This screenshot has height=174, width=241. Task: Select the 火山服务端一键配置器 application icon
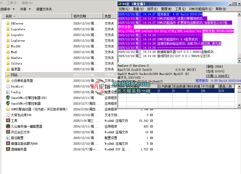(8, 126)
